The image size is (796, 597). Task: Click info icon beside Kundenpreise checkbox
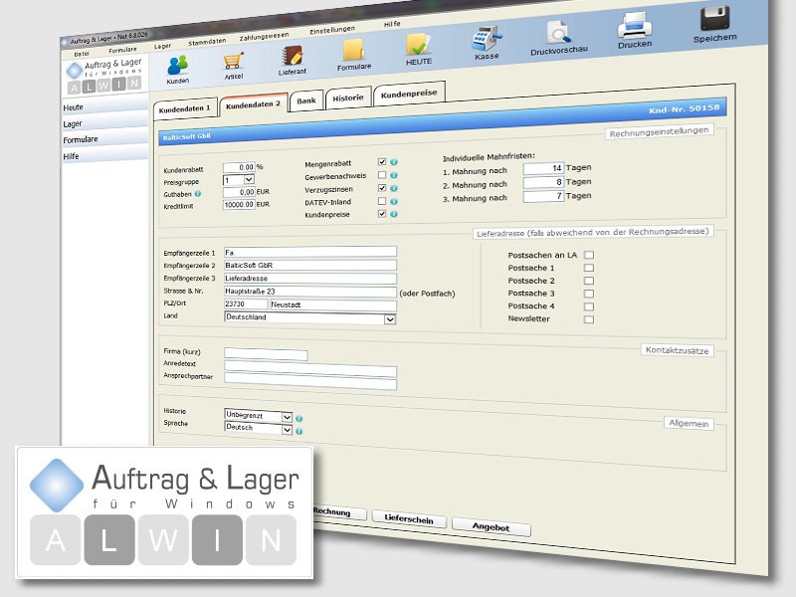(x=394, y=214)
